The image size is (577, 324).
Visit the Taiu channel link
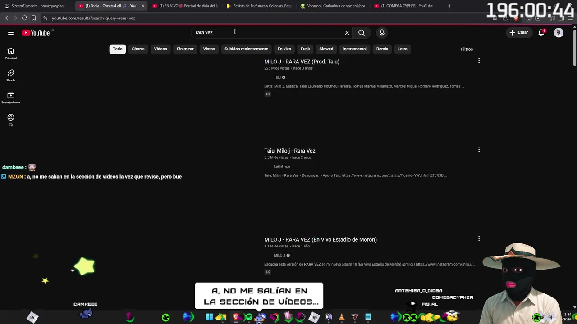[277, 77]
